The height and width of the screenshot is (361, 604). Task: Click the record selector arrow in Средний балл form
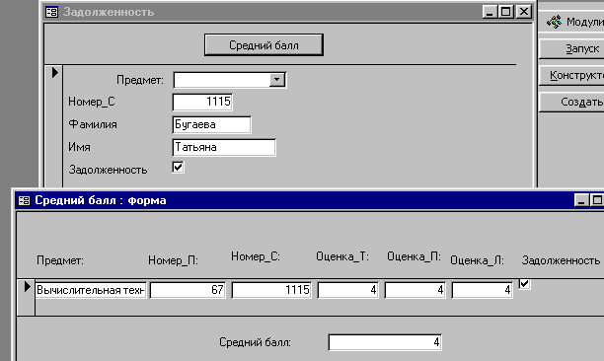tap(27, 287)
